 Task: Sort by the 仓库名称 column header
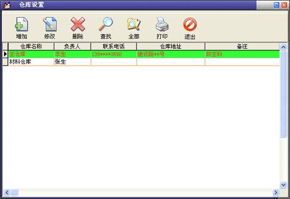point(31,46)
